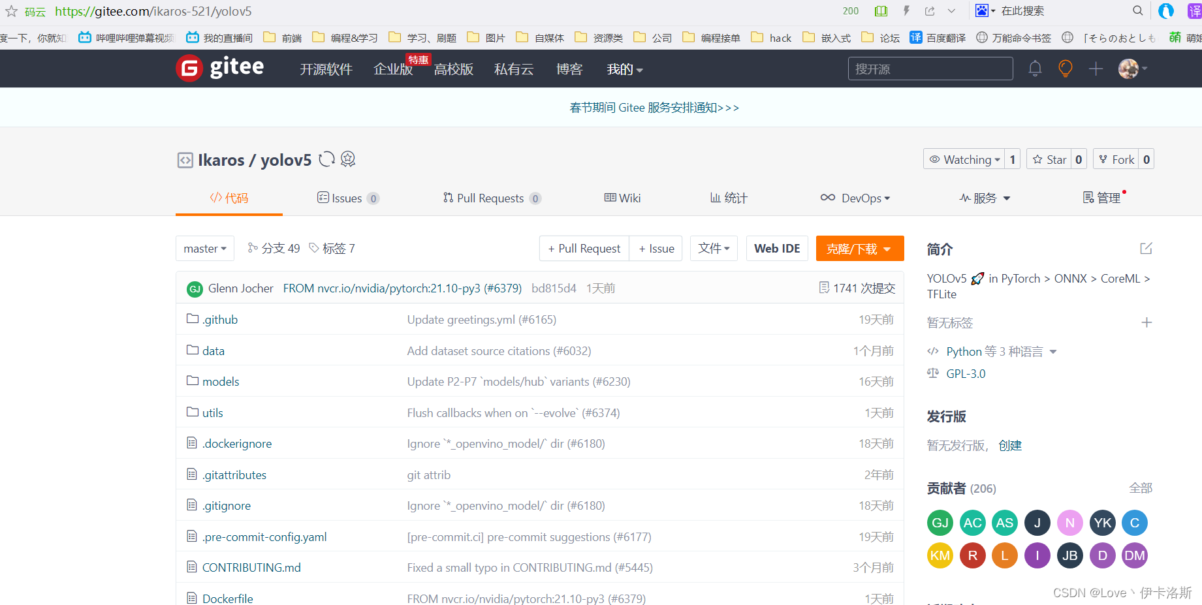This screenshot has height=605, width=1202.
Task: Click the Web IDE button
Action: click(777, 249)
